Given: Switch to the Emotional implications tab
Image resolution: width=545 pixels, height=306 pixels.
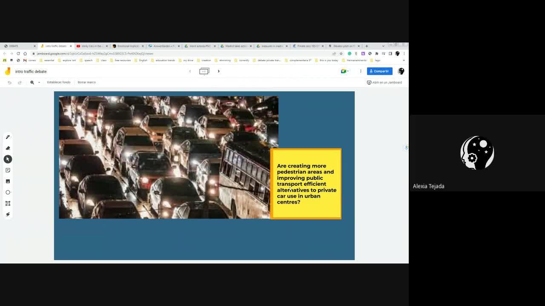Looking at the screenshot, I should 128,46.
